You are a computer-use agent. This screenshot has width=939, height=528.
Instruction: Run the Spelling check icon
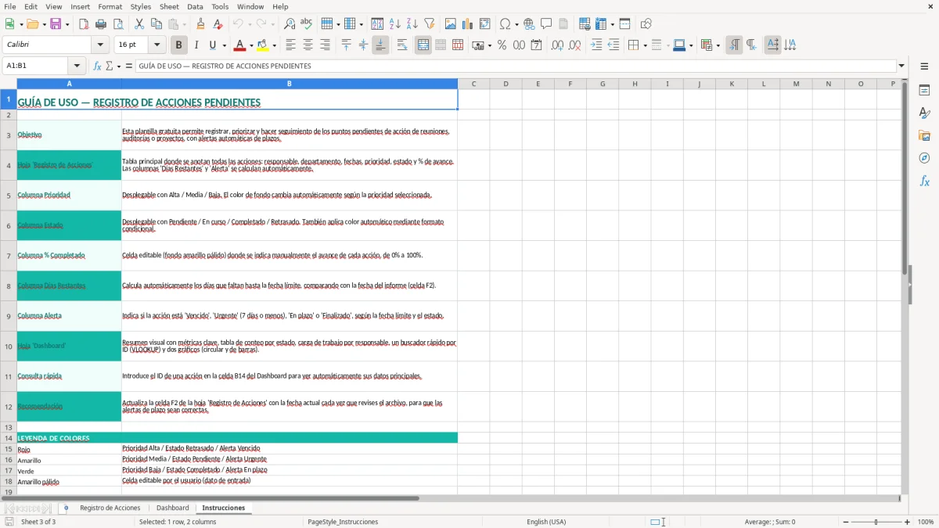click(306, 24)
